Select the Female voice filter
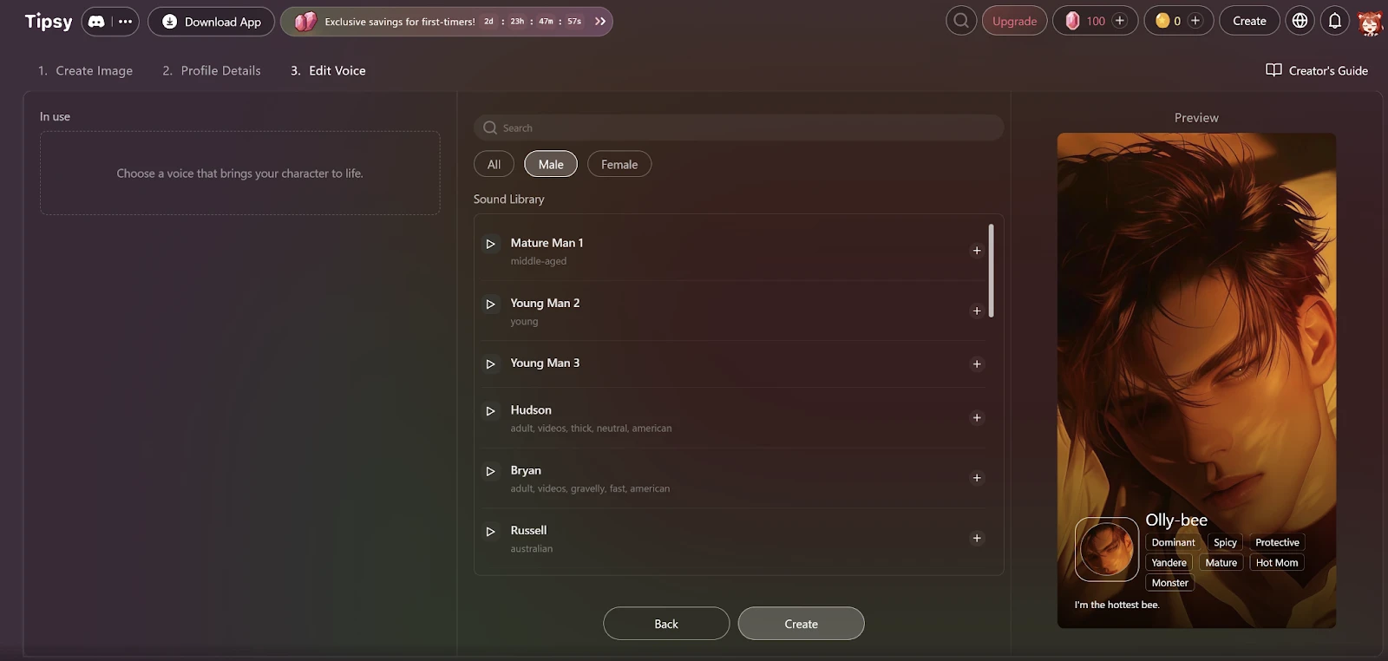The image size is (1388, 661). (619, 164)
